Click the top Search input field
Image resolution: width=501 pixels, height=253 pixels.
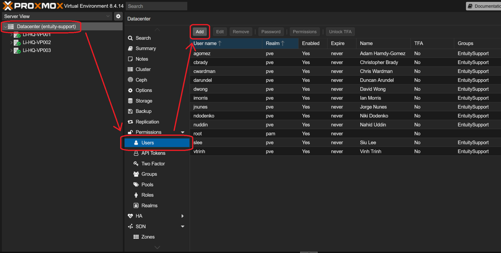pyautogui.click(x=156, y=6)
